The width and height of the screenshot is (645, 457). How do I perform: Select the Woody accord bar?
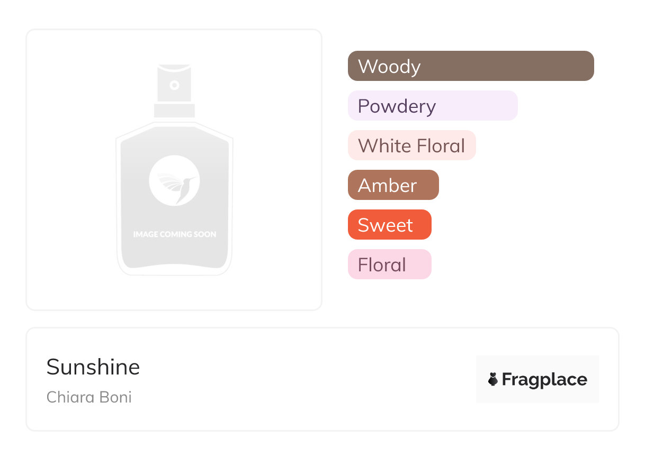click(x=471, y=66)
